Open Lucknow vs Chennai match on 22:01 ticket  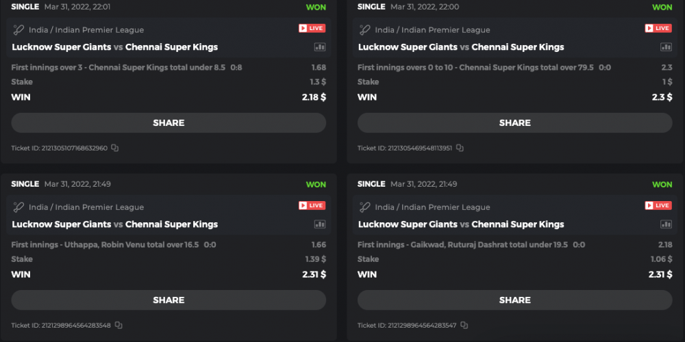(114, 47)
